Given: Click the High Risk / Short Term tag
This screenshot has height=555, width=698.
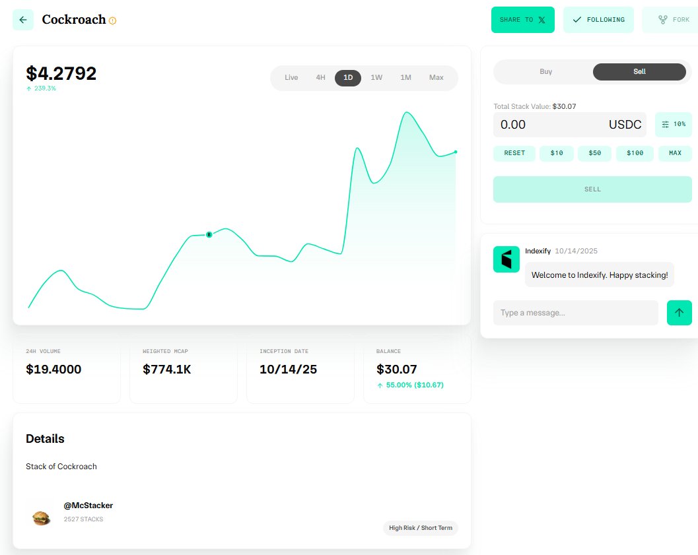Looking at the screenshot, I should (421, 528).
